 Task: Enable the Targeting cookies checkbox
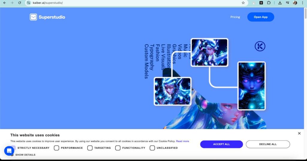pos(90,148)
